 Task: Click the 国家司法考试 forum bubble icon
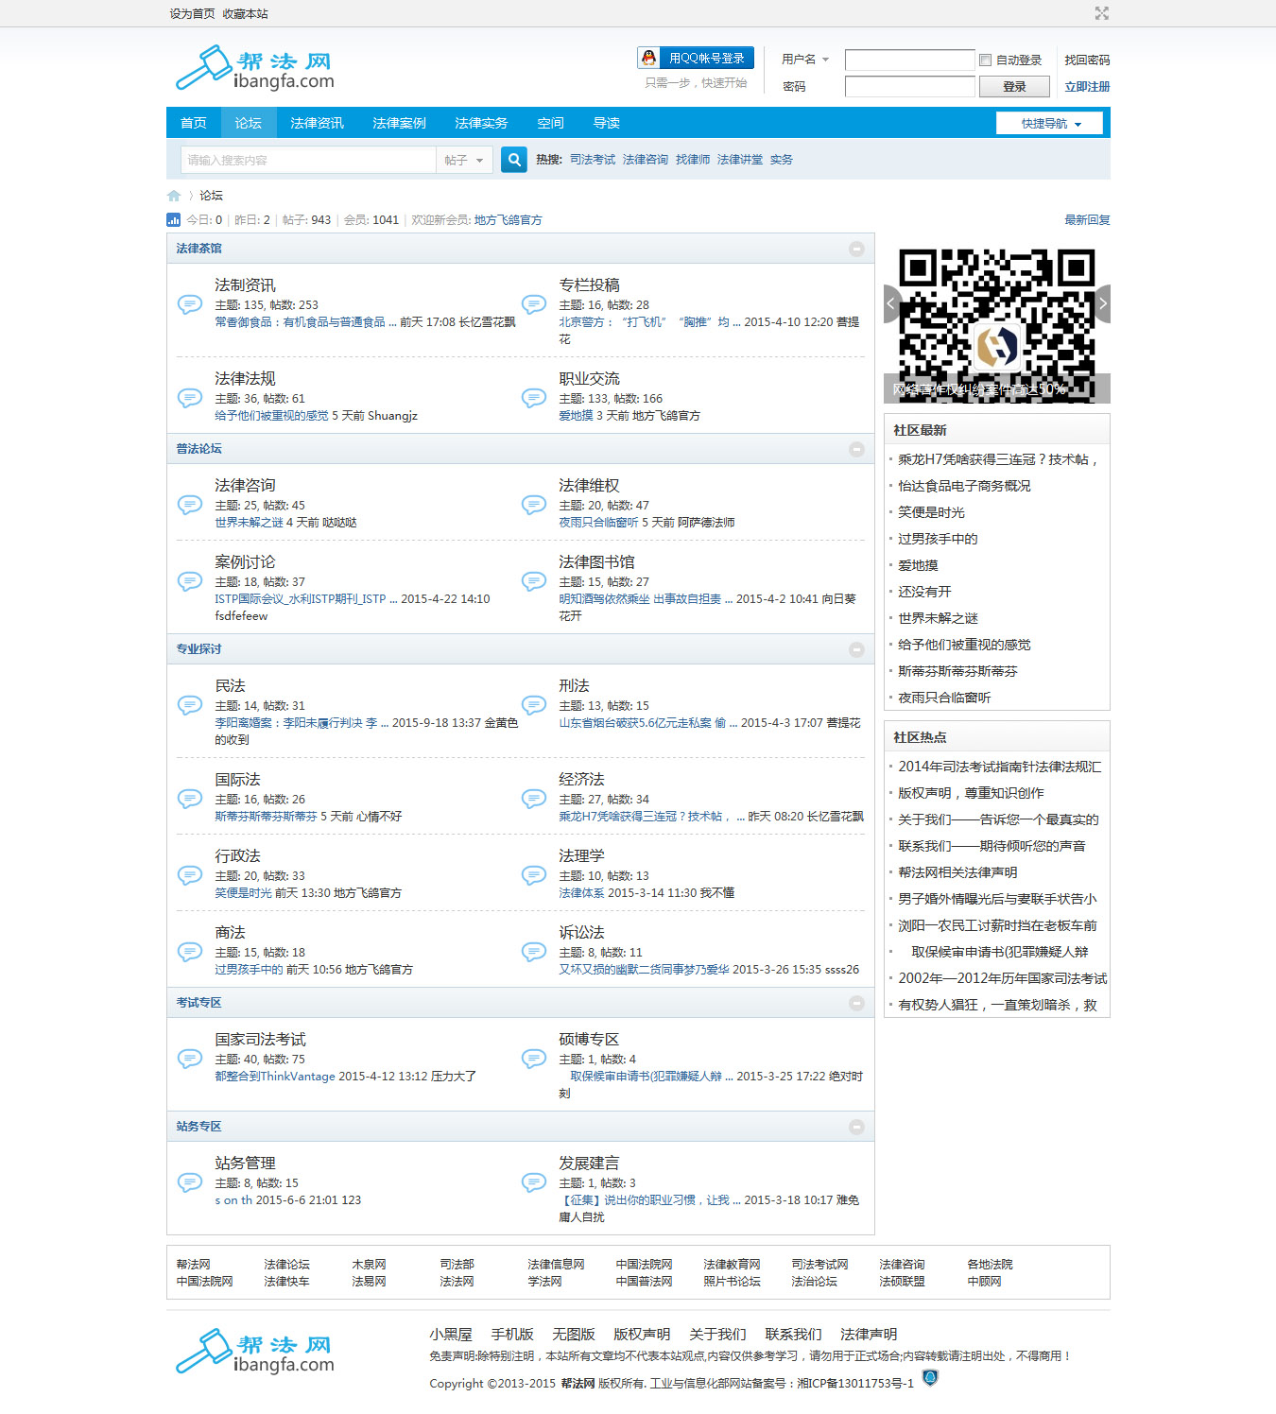[190, 1059]
